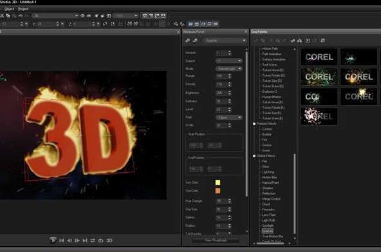Image resolution: width=381 pixels, height=252 pixels.
Task: Play the animation preview
Action: pyautogui.click(x=53, y=240)
